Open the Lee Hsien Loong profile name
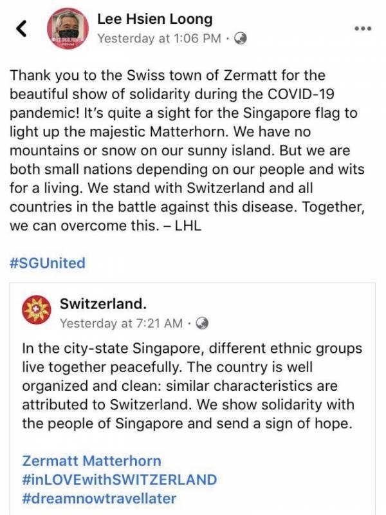Image resolution: width=386 pixels, height=515 pixels. [x=154, y=19]
